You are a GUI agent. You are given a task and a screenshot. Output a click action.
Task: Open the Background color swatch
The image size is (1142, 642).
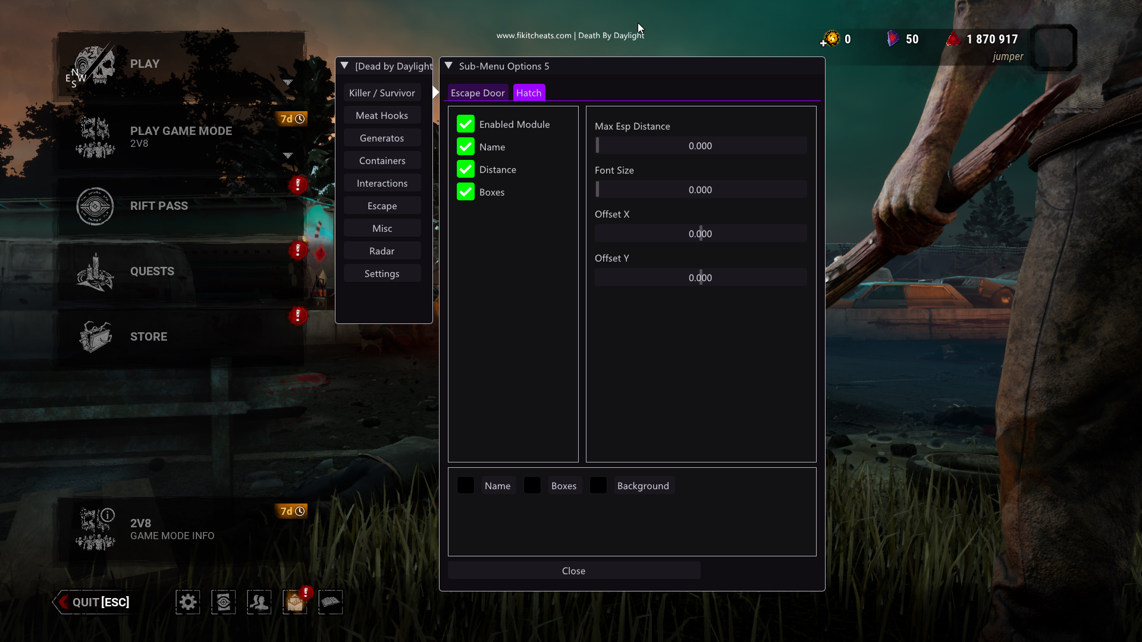point(598,486)
